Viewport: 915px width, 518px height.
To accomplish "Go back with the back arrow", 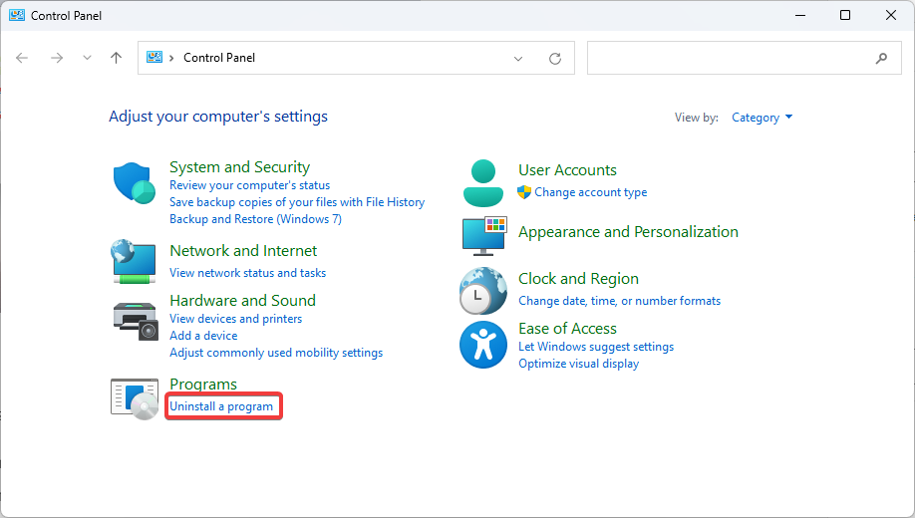I will click(22, 58).
